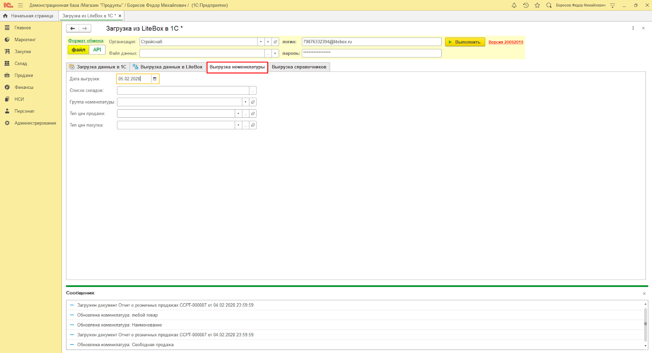This screenshot has height=353, width=652.
Task: Select message Обновлена номенклатура: Свободная продажа
Action: [x=355, y=345]
